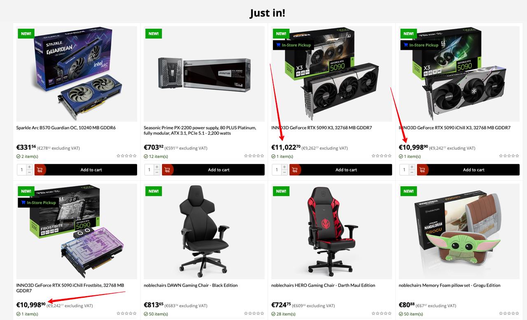Click the noblechairs DAWN Black Edition chair image
This screenshot has height=320, width=527.
[x=204, y=232]
